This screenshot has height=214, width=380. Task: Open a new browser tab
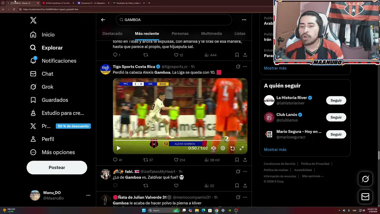[x=149, y=3]
